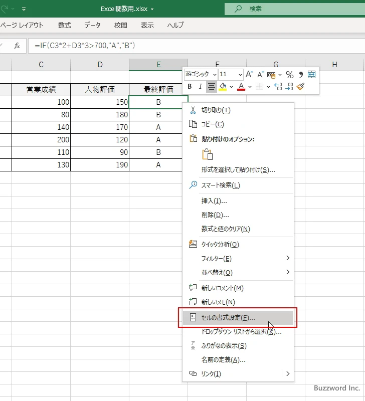Click into the formula bar
Image resolution: width=365 pixels, height=401 pixels.
coord(197,46)
